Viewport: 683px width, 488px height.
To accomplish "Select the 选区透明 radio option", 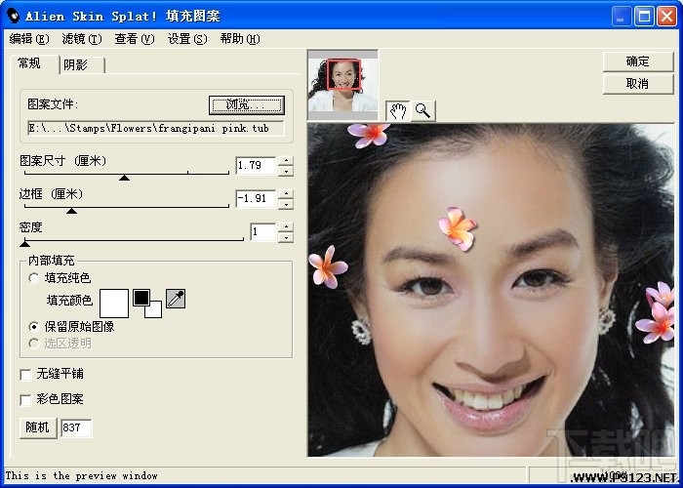I will tap(34, 344).
